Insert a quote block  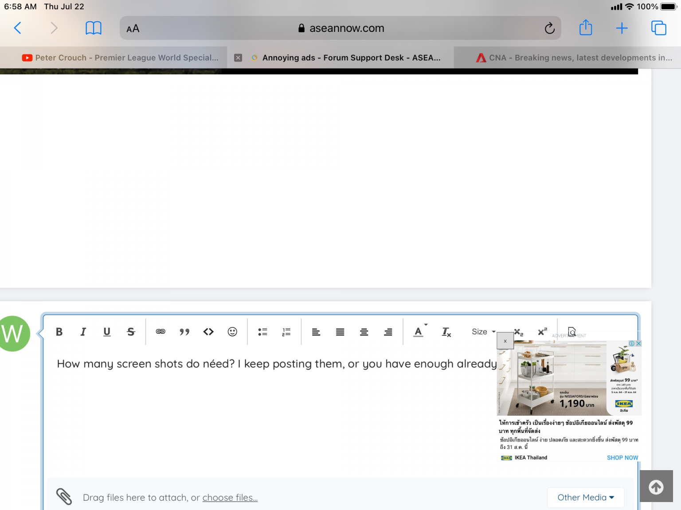point(184,332)
